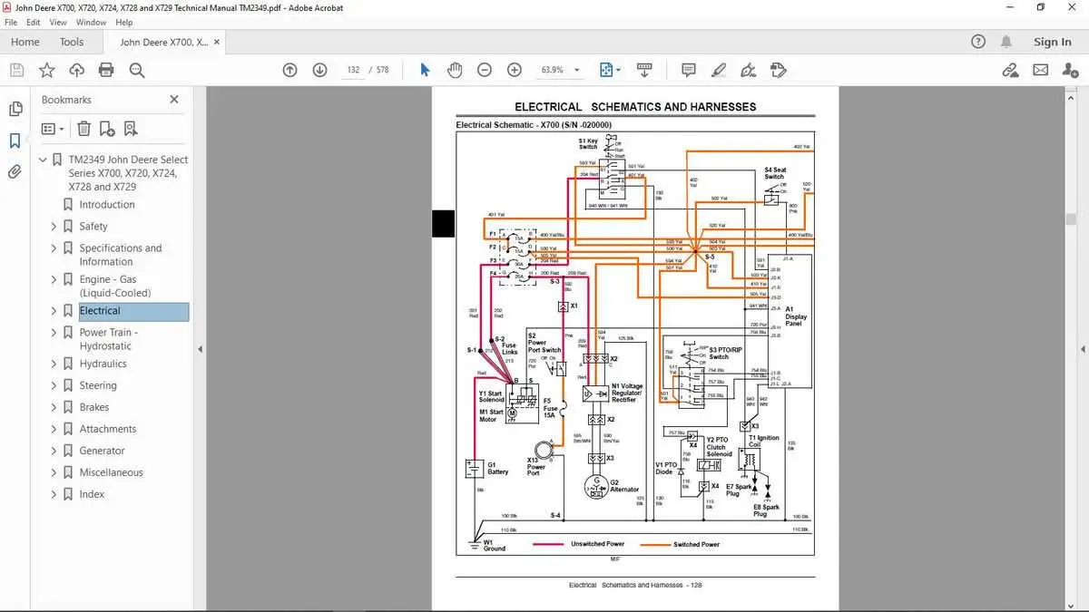The width and height of the screenshot is (1089, 612).
Task: Open the find text magnifier tool
Action: pos(137,70)
